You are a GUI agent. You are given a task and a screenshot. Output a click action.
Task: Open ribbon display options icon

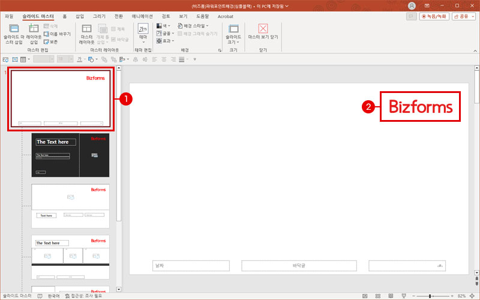click(427, 6)
